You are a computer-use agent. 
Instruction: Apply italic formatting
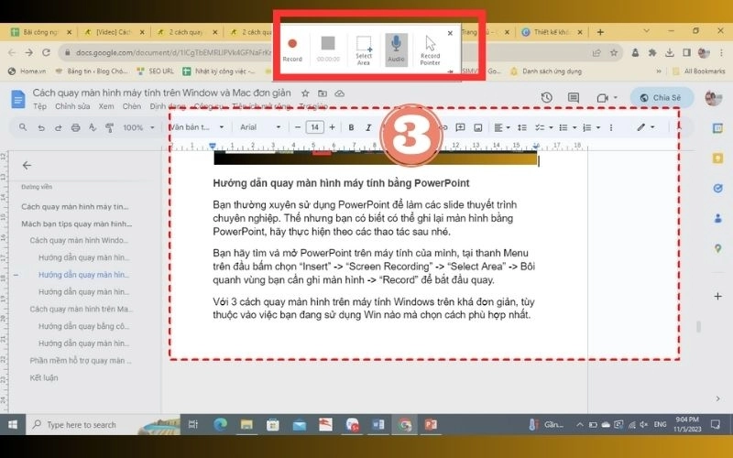(368, 127)
